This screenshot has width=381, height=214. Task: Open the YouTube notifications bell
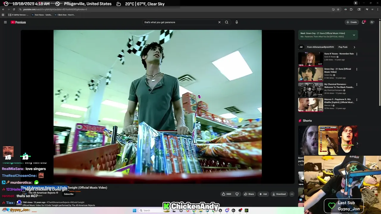[363, 22]
